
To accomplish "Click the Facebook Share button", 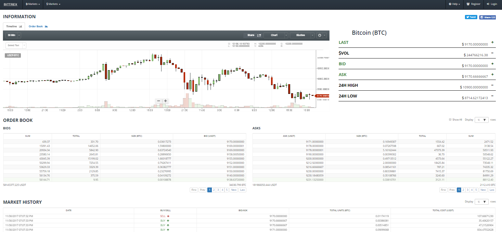I will click(487, 17).
